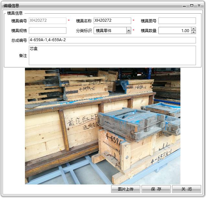Click the 关闭 button at bottom

point(186,189)
